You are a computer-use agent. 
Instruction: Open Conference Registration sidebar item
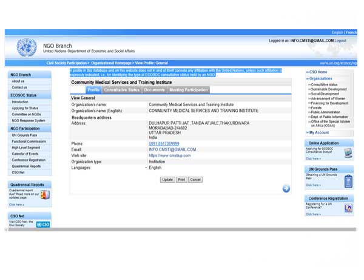coord(29,160)
